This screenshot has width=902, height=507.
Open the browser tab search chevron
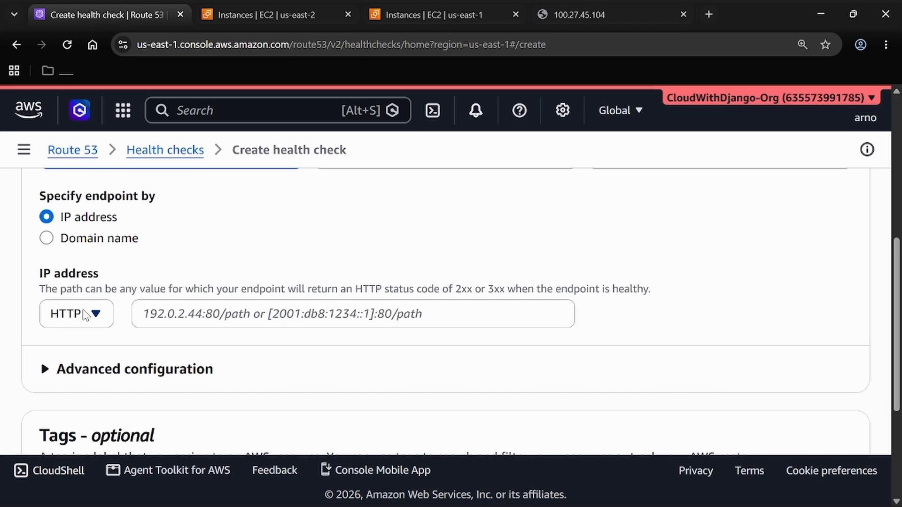[15, 15]
